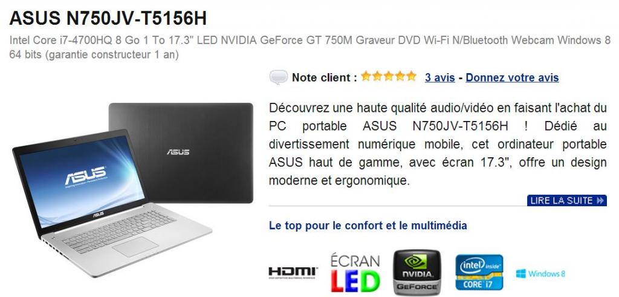Click the Lire la suite button
This screenshot has height=297, width=619.
(x=566, y=200)
